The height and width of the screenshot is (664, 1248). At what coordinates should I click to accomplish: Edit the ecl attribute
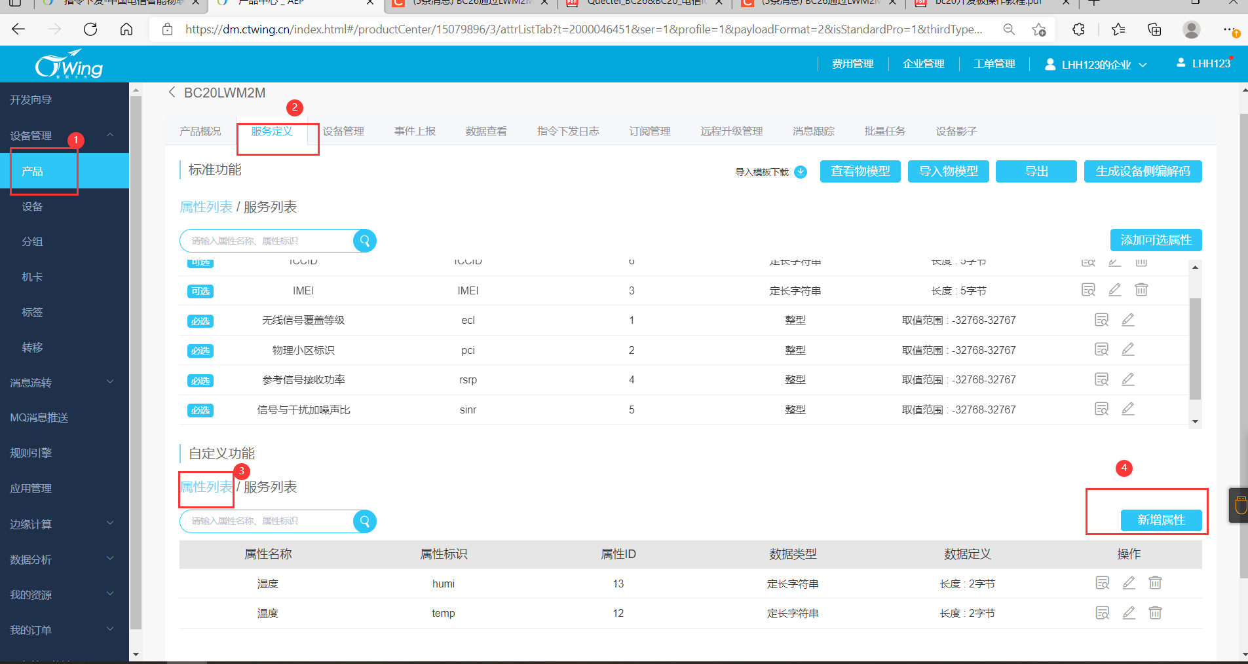pyautogui.click(x=1128, y=320)
